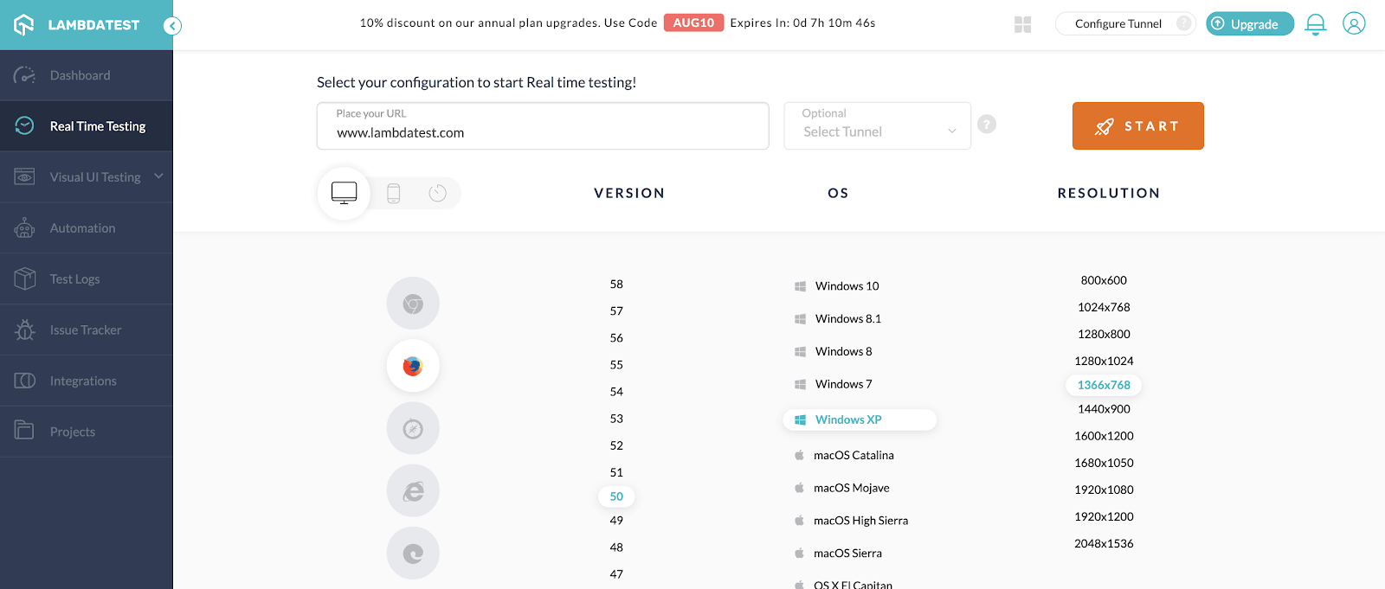
Task: Choose browser version 58
Action: (616, 285)
